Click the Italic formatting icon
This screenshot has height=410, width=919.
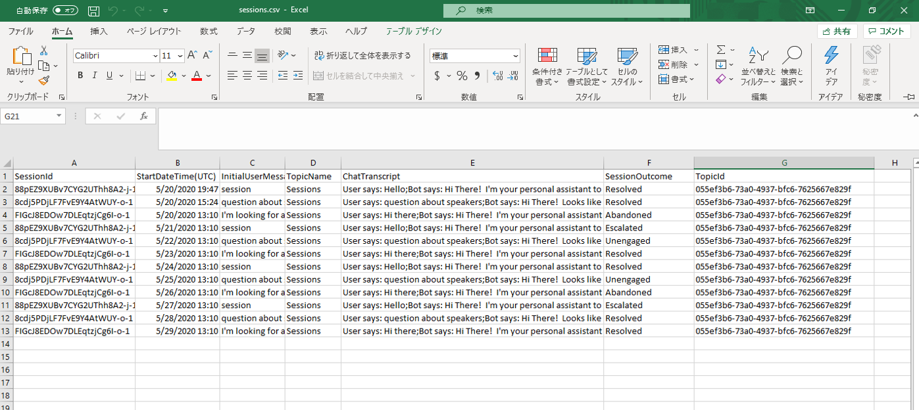pos(95,76)
